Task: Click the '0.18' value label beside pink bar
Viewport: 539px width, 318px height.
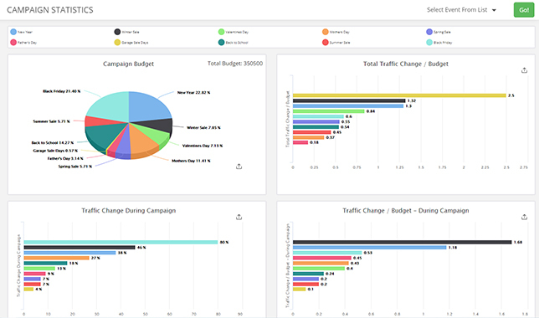Action: pos(314,142)
